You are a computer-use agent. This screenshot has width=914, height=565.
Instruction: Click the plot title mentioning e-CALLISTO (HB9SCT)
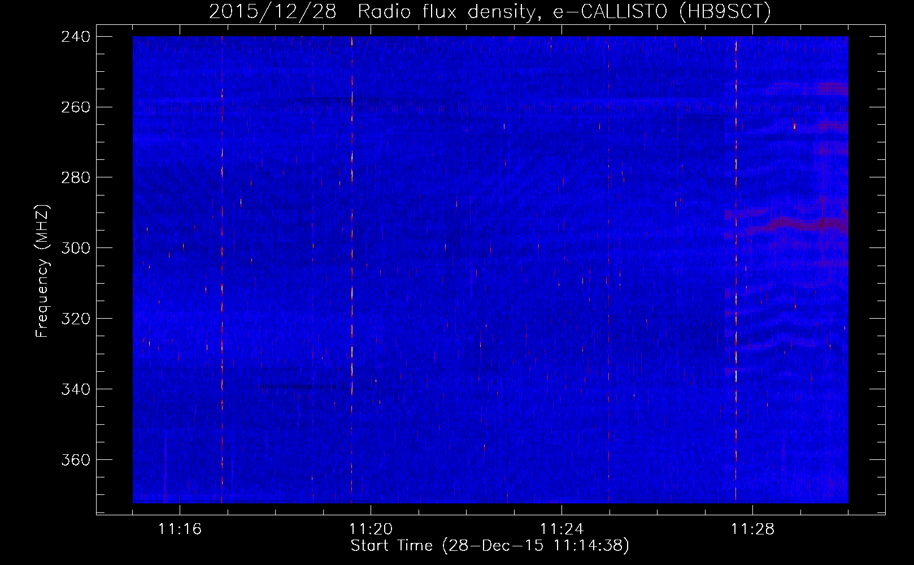[490, 12]
